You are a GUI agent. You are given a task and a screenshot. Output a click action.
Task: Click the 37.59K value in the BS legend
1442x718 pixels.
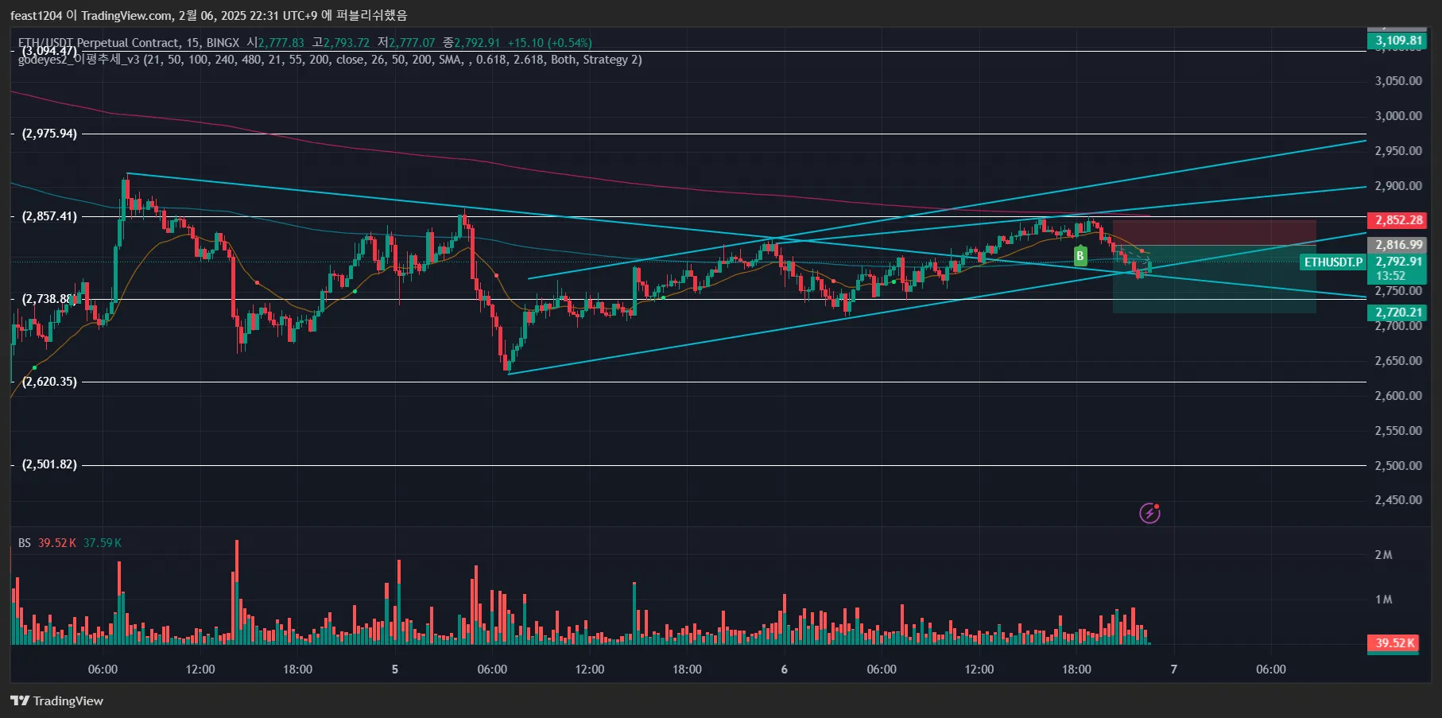click(103, 543)
